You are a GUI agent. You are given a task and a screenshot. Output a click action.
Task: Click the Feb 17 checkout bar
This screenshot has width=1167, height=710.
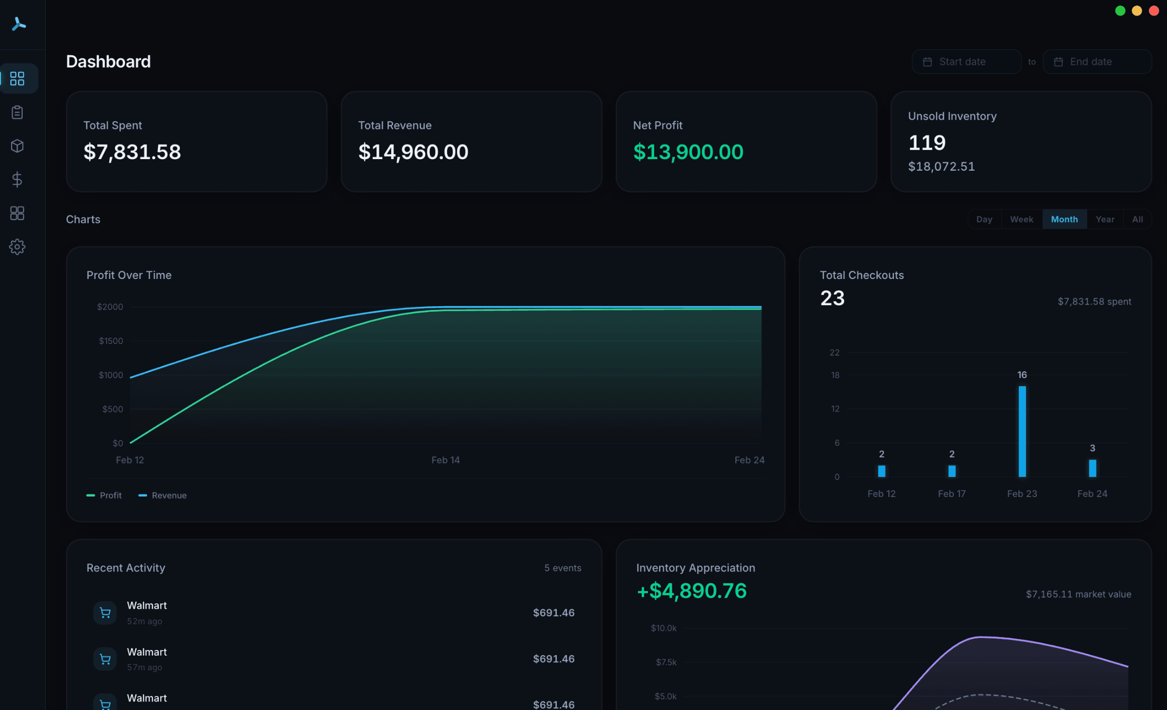point(952,471)
